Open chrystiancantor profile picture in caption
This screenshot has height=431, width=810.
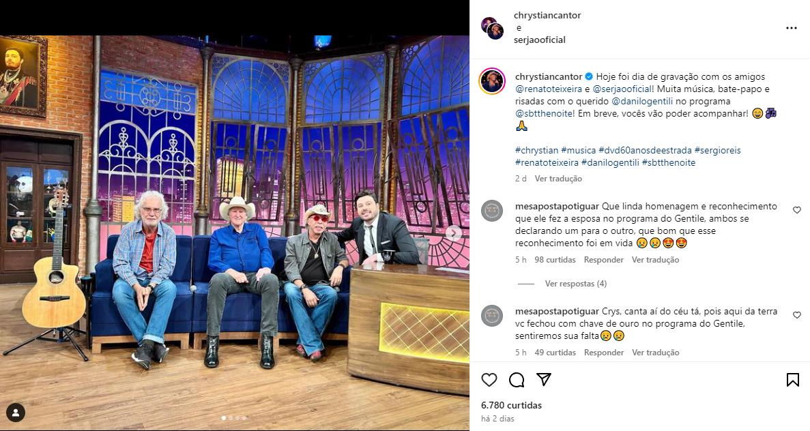(492, 81)
